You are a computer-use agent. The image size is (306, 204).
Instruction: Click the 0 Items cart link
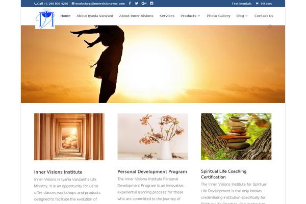(266, 4)
